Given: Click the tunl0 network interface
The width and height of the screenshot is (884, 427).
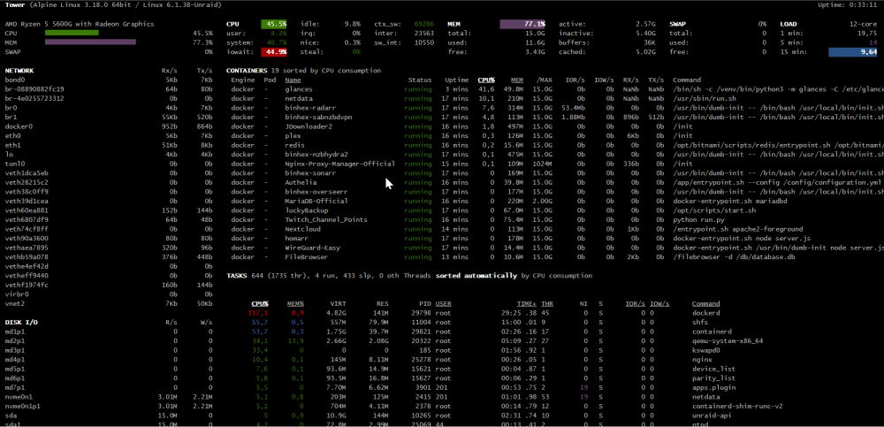Looking at the screenshot, I should 13,164.
